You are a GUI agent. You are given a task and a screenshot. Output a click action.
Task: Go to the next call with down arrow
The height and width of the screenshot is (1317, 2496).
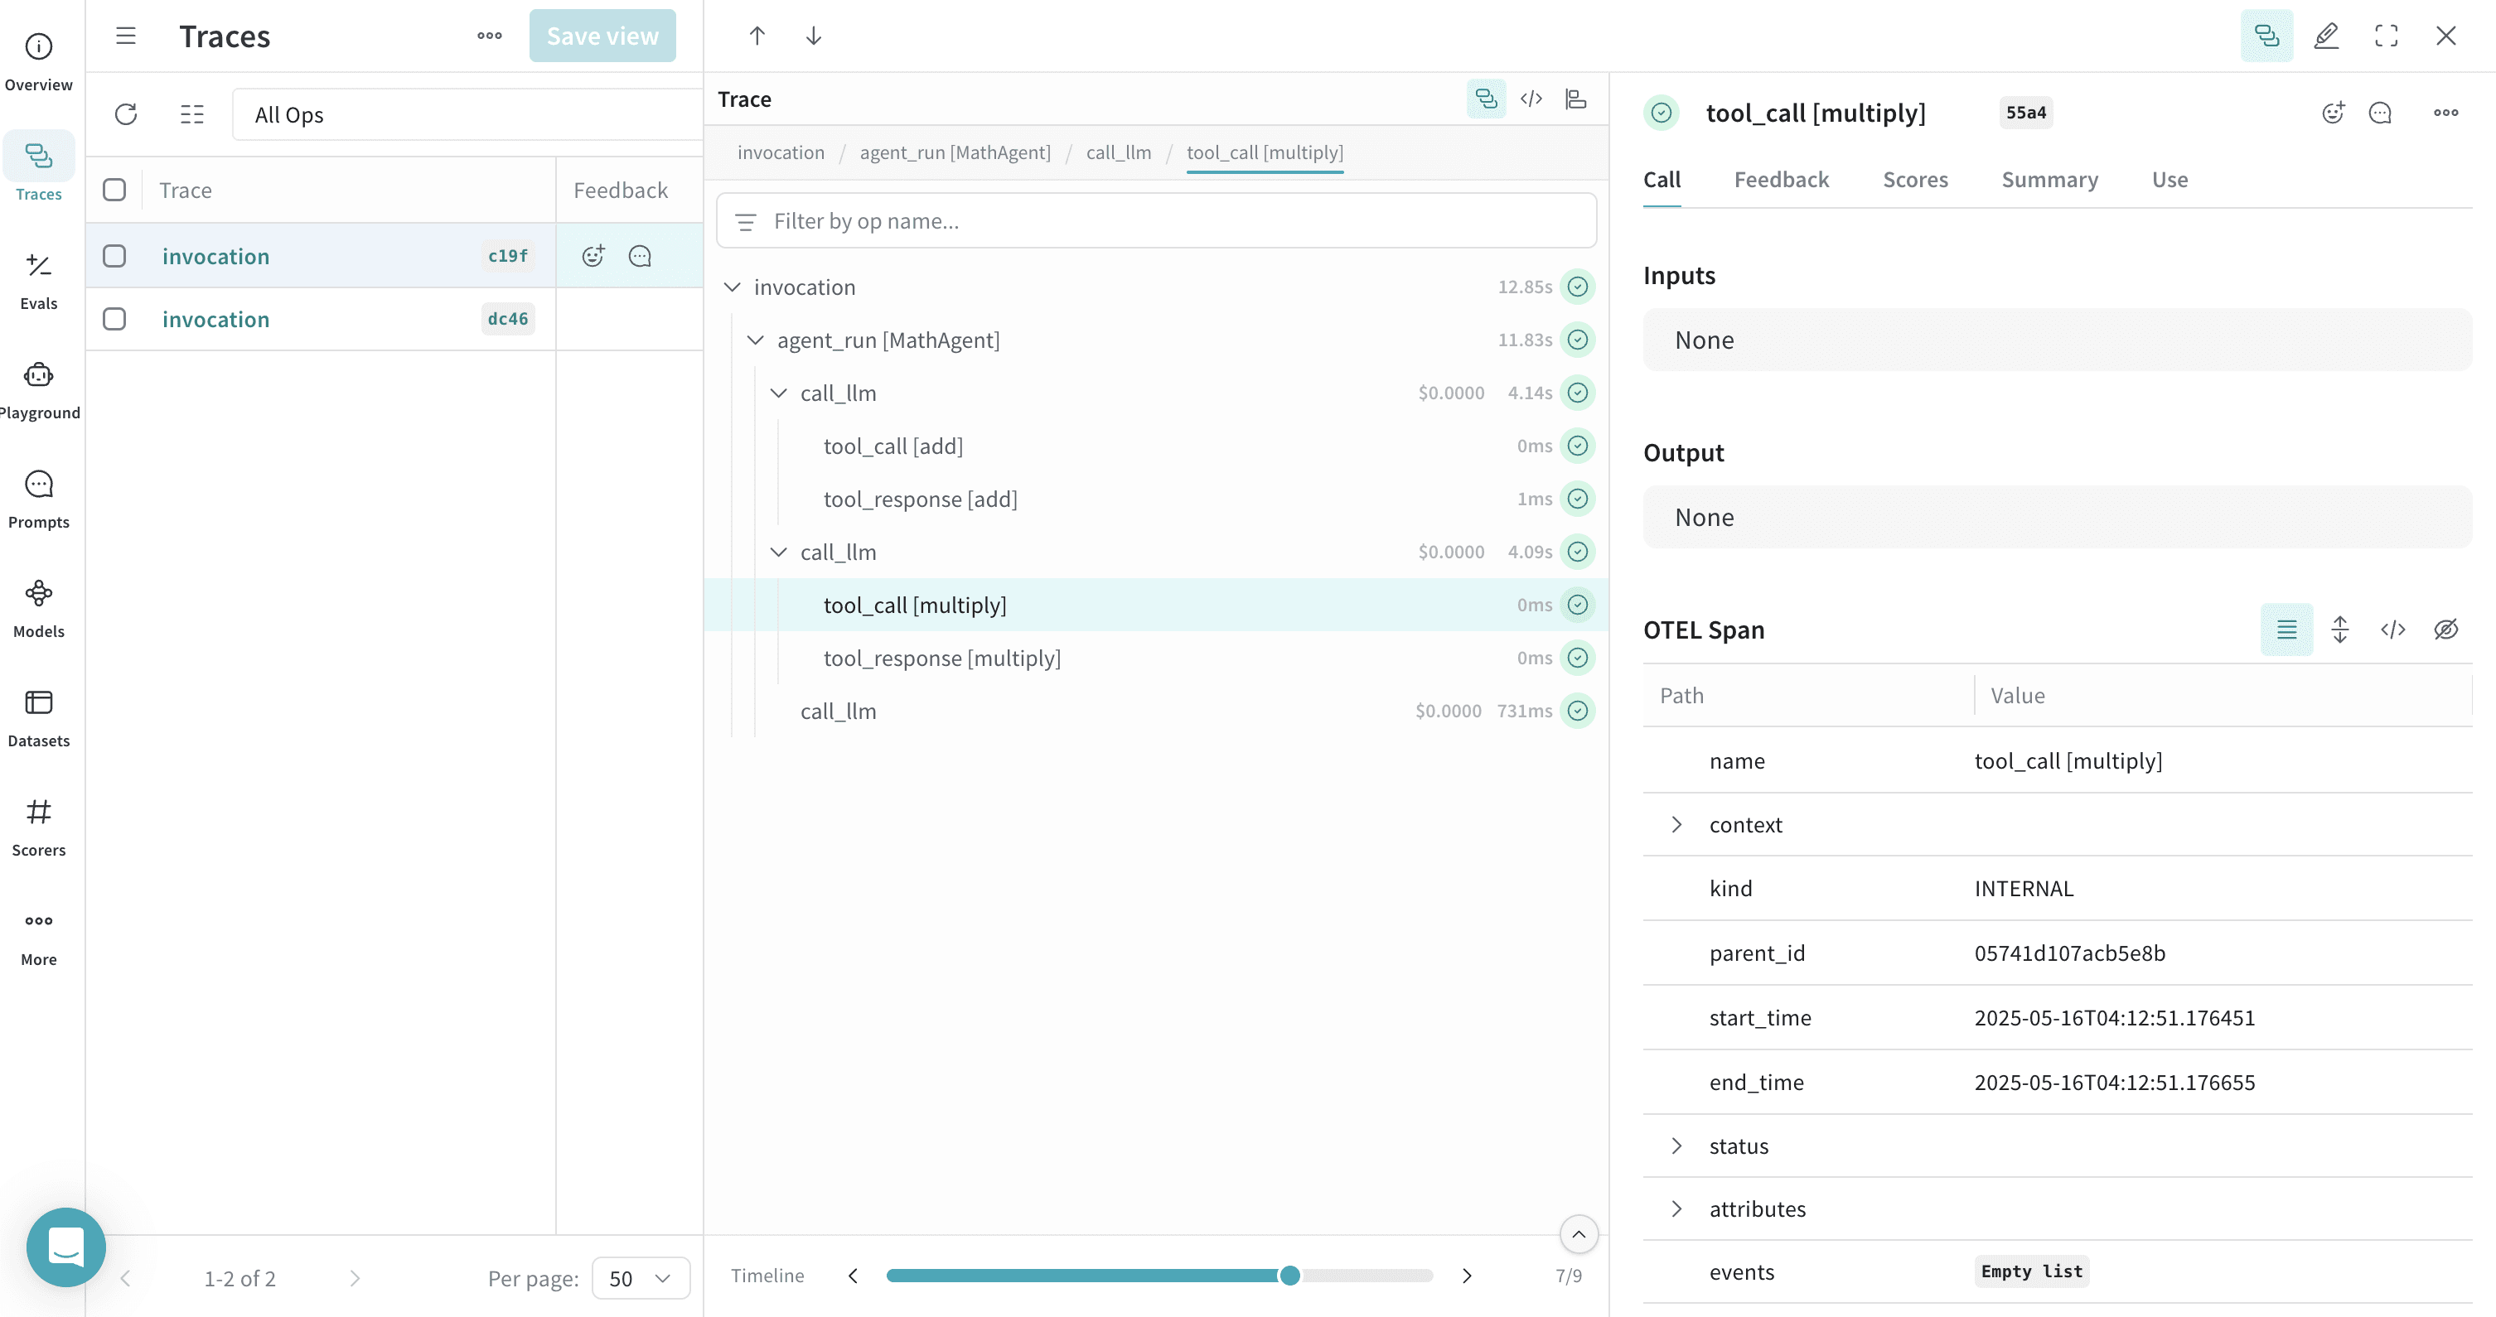814,36
